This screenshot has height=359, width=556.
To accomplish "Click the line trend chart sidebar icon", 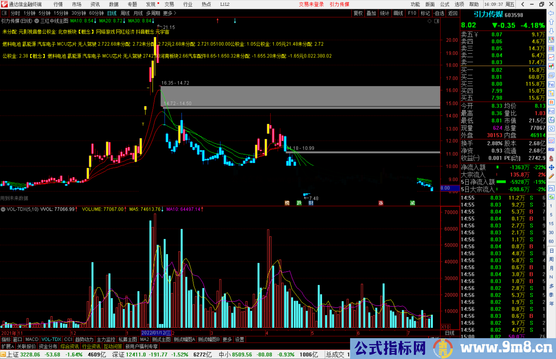I will tap(551, 57).
